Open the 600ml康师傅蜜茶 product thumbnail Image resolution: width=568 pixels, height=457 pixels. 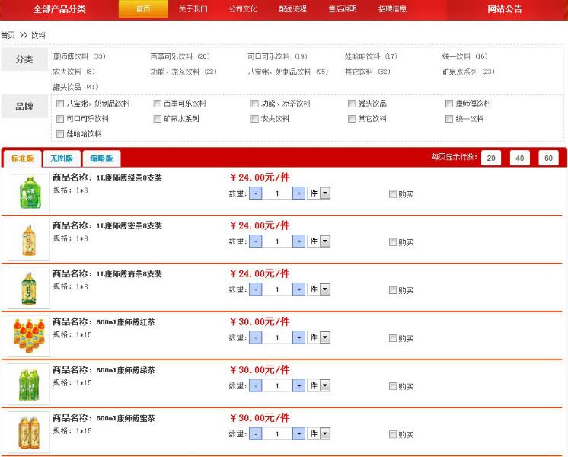29,433
